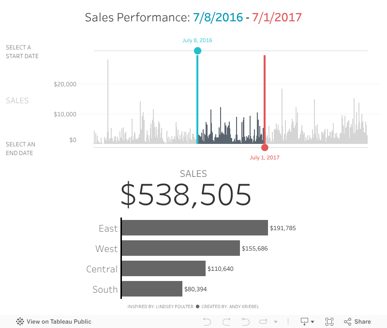387x328 pixels.
Task: Click the July 1, 2017 marker label
Action: tap(265, 157)
